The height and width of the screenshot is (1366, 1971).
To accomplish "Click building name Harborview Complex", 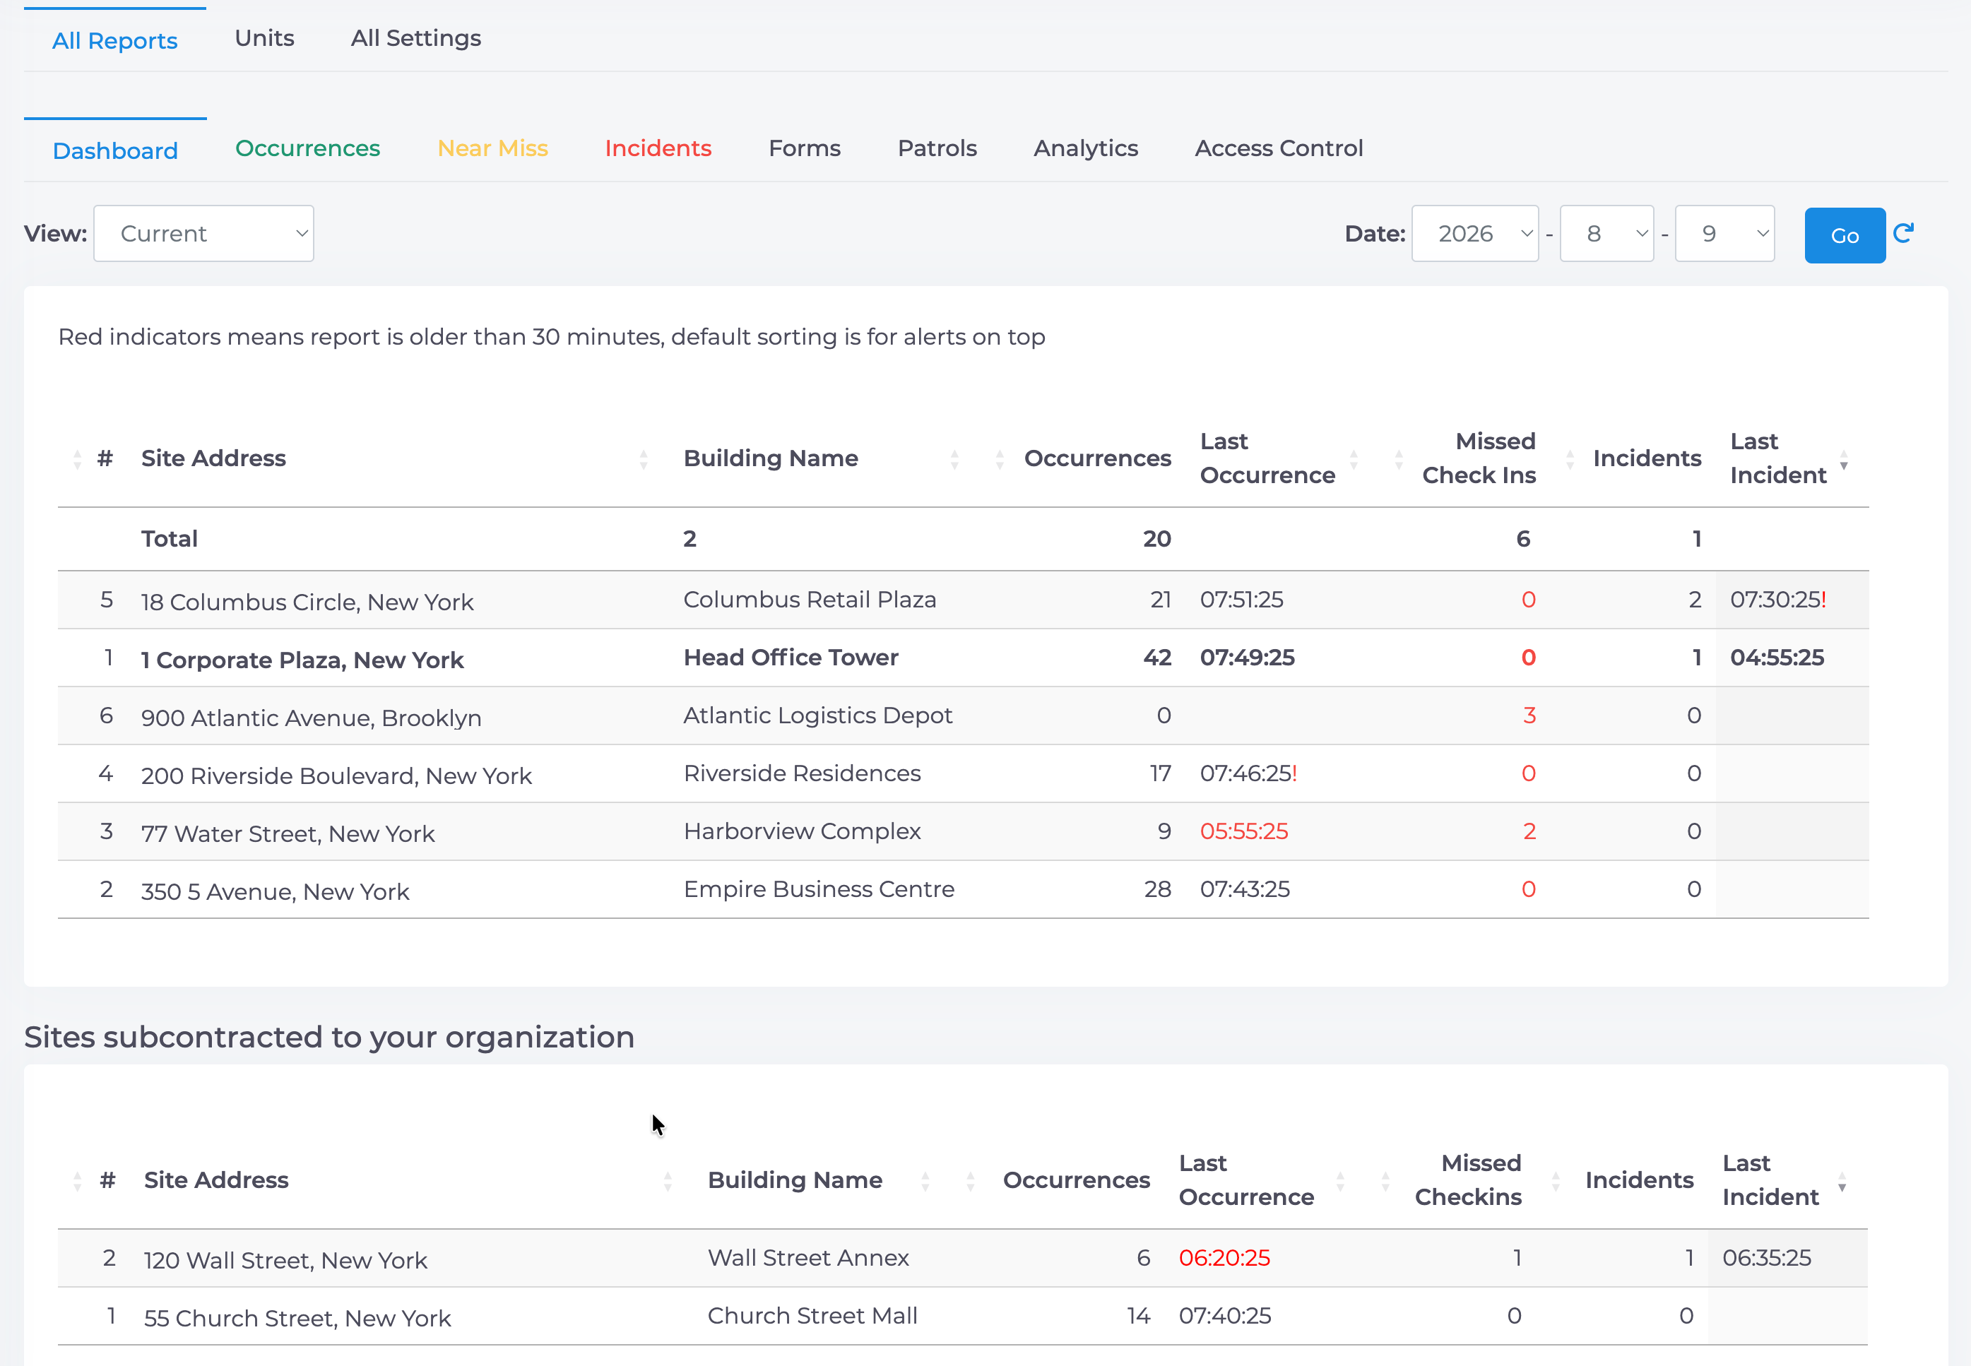I will 802,832.
